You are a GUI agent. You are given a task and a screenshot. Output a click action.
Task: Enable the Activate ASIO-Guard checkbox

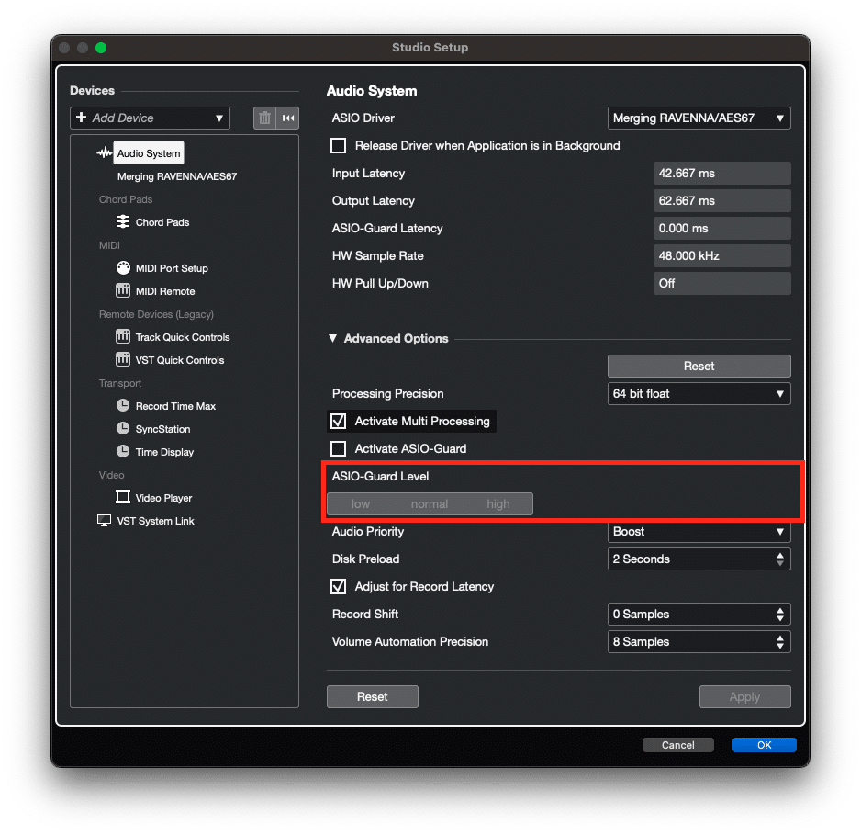pos(339,449)
